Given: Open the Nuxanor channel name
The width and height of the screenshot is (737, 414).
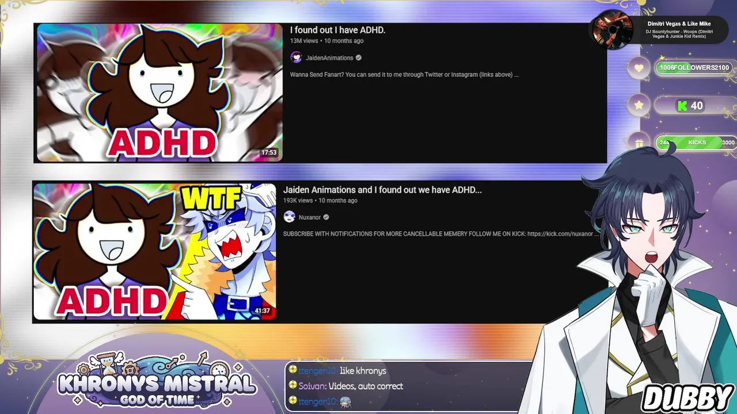Looking at the screenshot, I should tap(310, 217).
